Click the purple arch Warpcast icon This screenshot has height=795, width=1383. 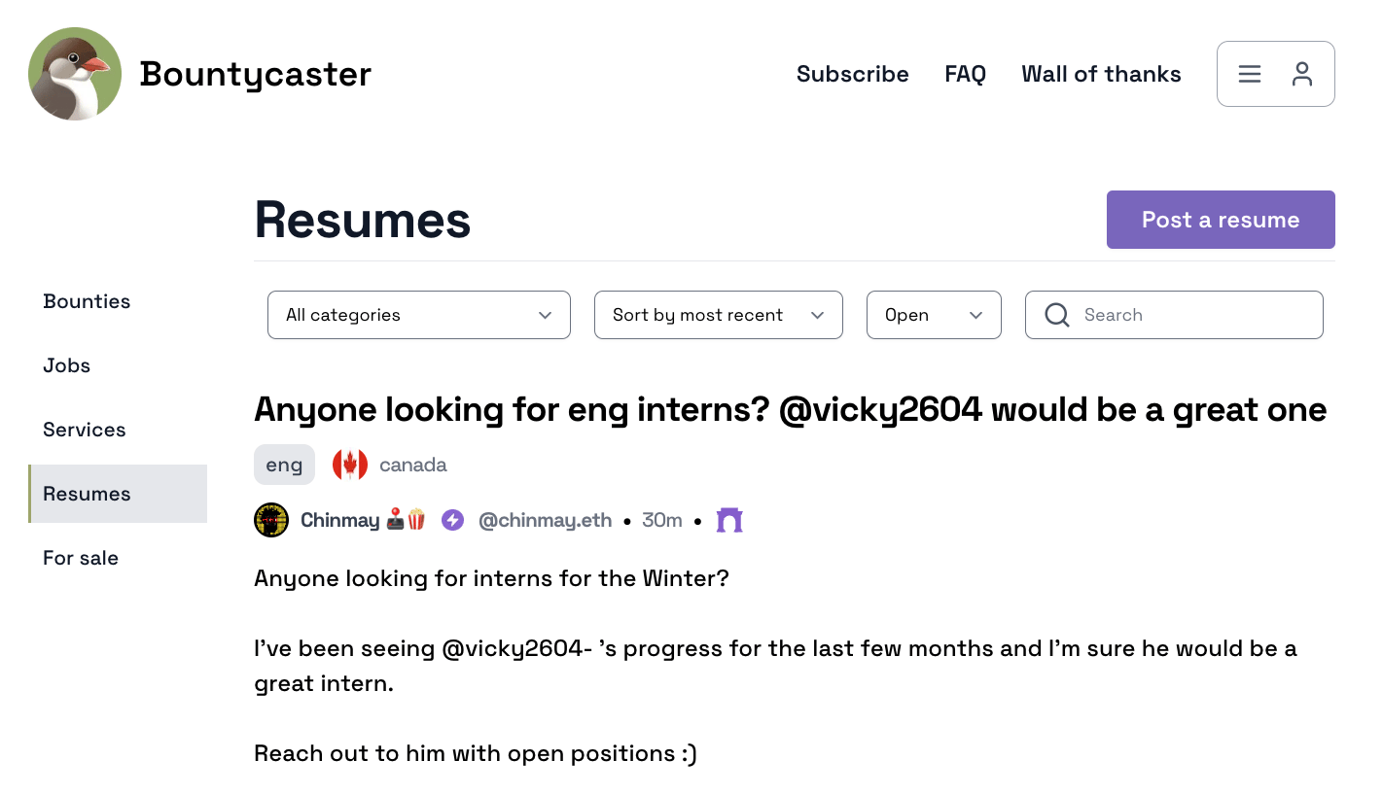[729, 520]
